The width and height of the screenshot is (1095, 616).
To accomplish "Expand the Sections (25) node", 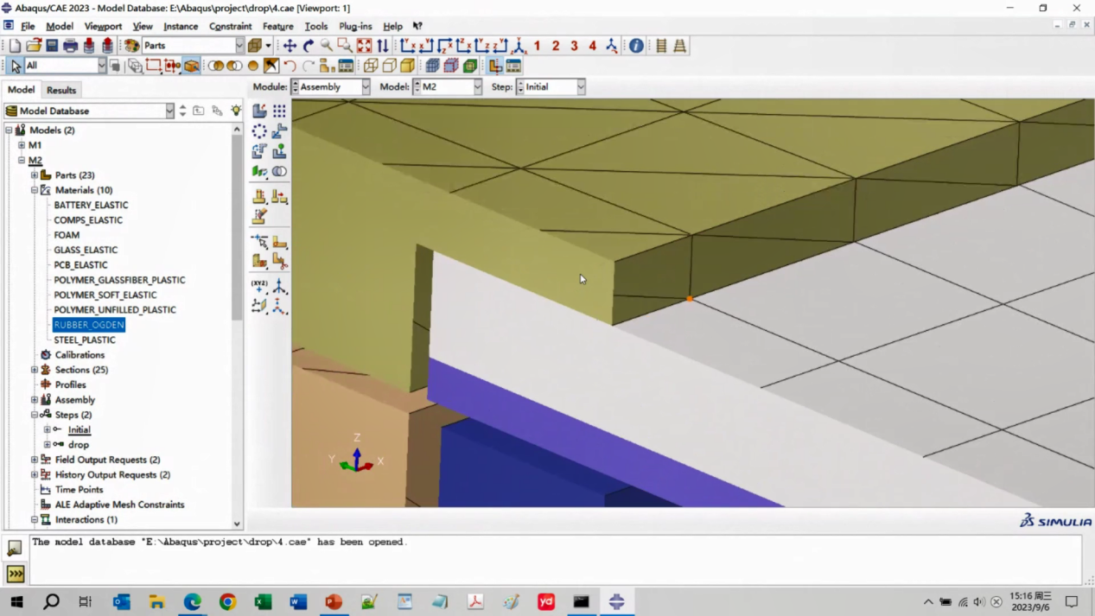I will 35,370.
